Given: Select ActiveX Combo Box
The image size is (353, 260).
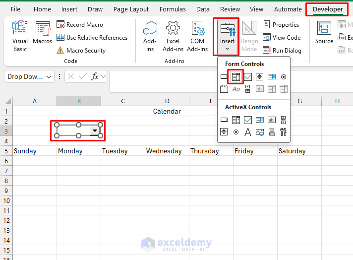Looking at the screenshot, I should pyautogui.click(x=235, y=120).
